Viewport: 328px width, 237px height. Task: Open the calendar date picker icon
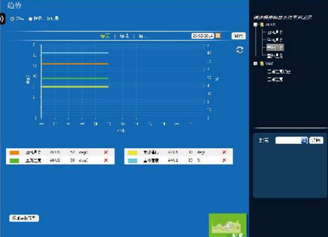click(218, 36)
